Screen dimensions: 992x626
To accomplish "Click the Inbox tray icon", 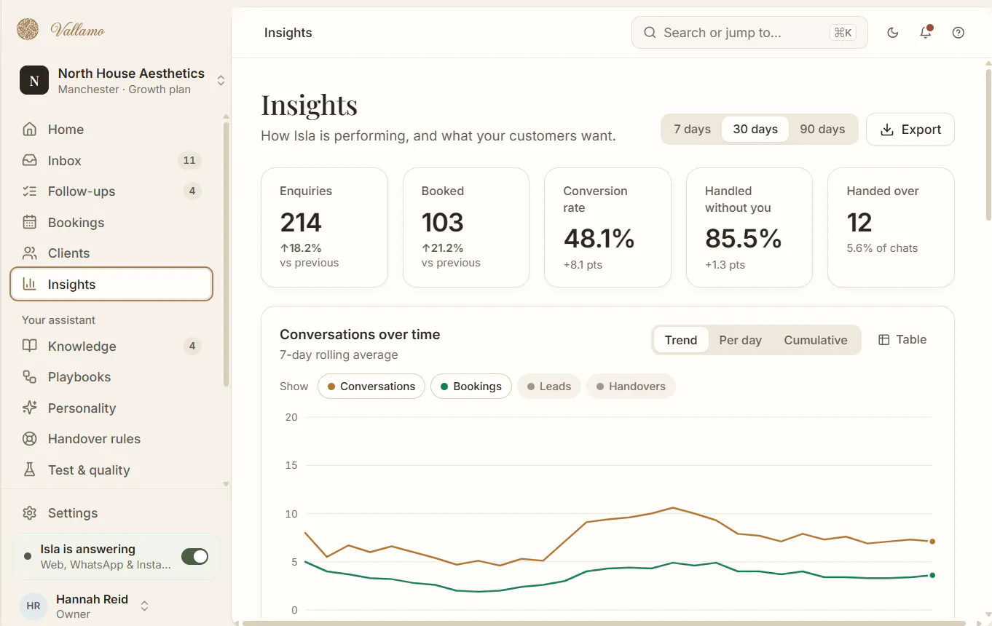I will coord(30,161).
